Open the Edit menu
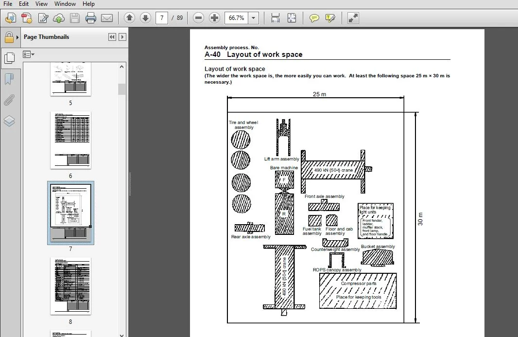Image resolution: width=518 pixels, height=337 pixels. point(24,4)
